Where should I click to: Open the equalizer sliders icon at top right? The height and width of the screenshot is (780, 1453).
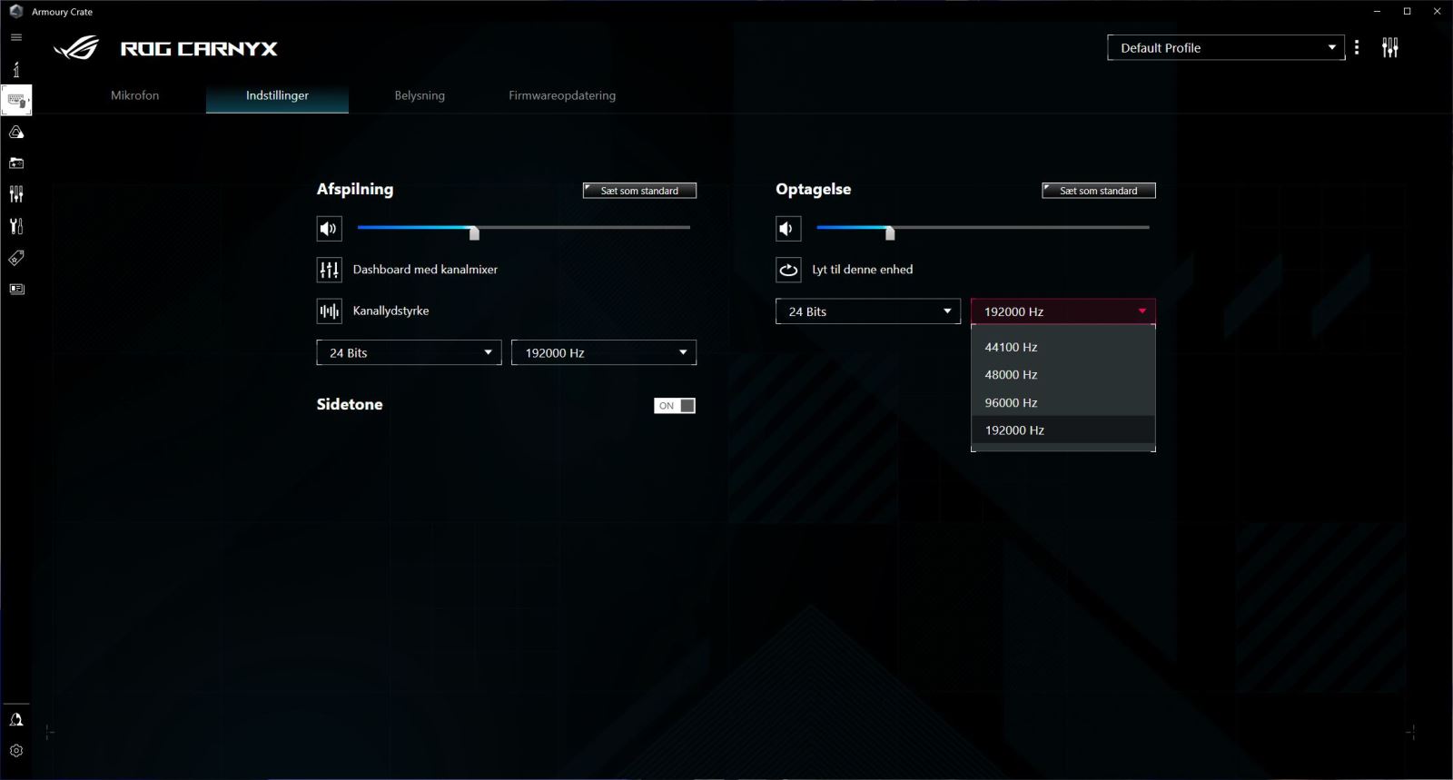[x=1390, y=47]
